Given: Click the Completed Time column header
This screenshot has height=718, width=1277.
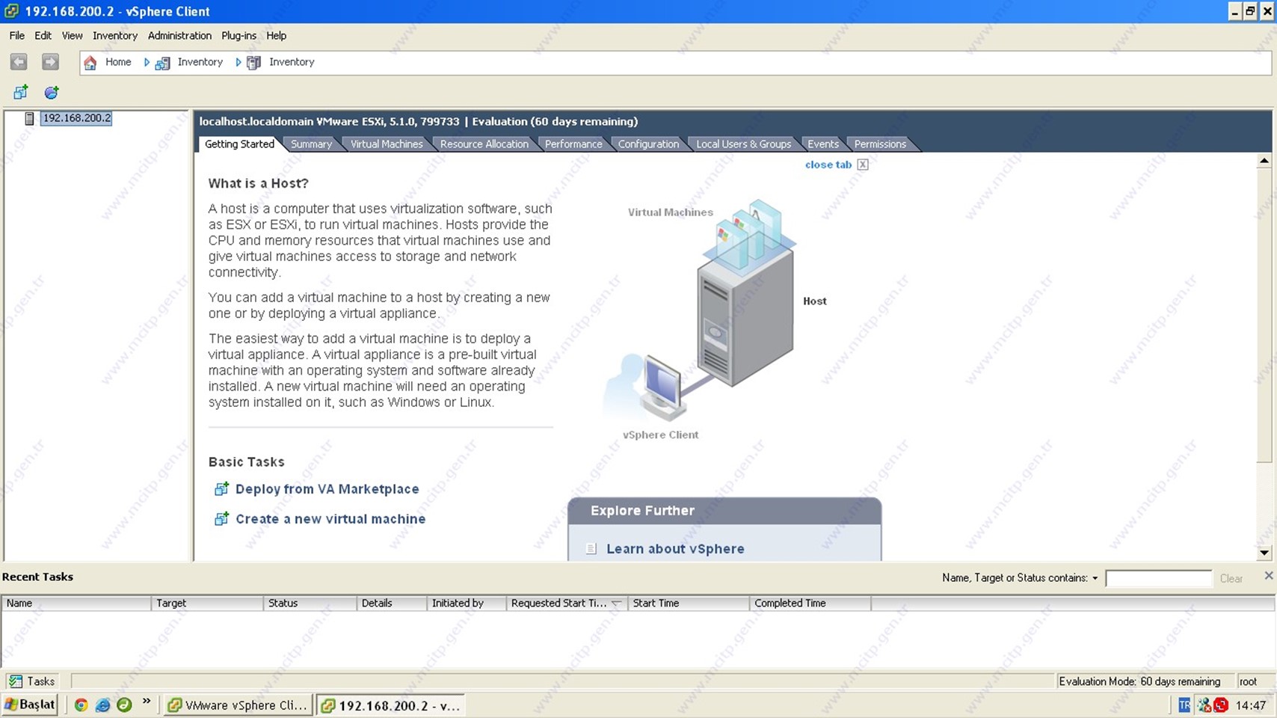Looking at the screenshot, I should coord(810,603).
